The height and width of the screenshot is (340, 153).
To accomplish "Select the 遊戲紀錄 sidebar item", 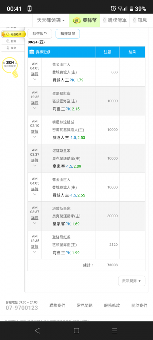I will coord(13,34).
